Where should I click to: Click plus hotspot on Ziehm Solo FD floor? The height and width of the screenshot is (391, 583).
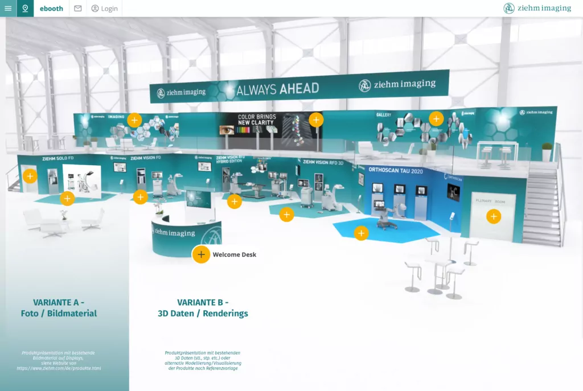(67, 199)
